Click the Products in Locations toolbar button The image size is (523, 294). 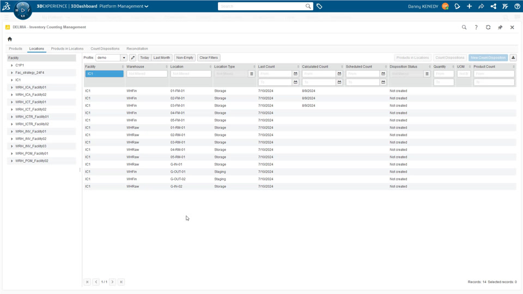(412, 58)
